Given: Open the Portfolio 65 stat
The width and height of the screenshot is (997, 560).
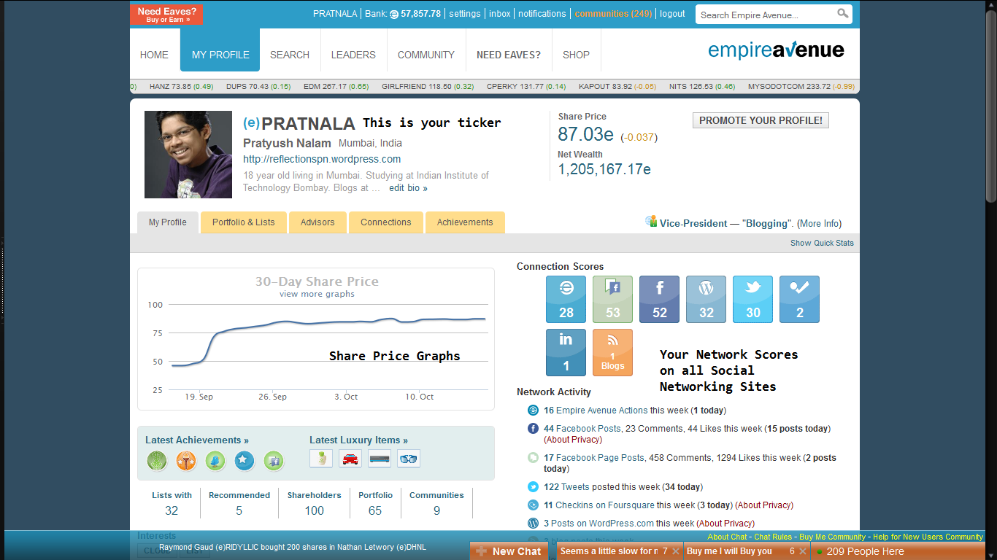Looking at the screenshot, I should (x=375, y=503).
